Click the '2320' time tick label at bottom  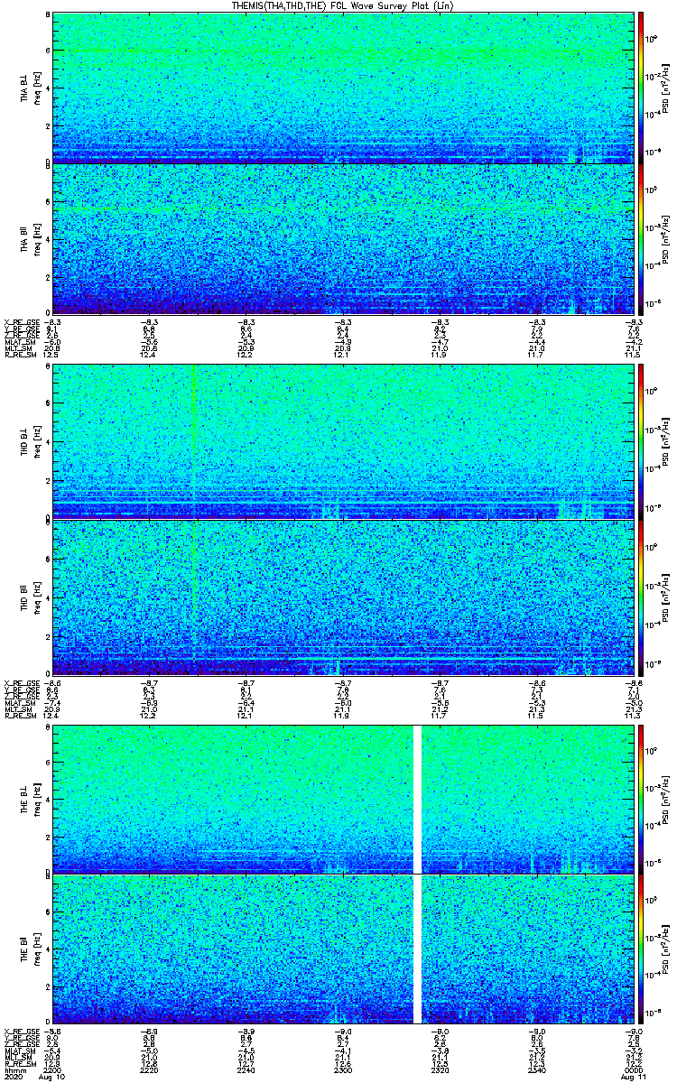point(439,1069)
